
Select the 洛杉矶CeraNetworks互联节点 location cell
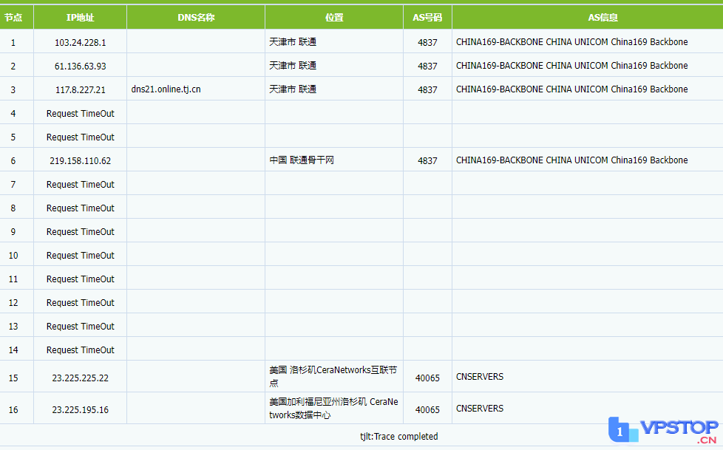click(x=333, y=376)
